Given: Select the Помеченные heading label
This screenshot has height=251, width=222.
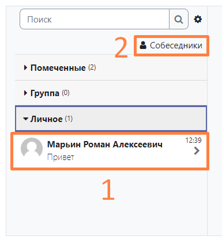Looking at the screenshot, I should pos(58,68).
